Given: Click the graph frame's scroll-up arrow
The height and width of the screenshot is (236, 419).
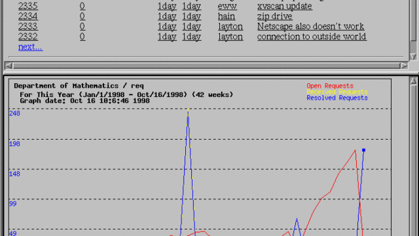Looking at the screenshot, I should click(413, 81).
